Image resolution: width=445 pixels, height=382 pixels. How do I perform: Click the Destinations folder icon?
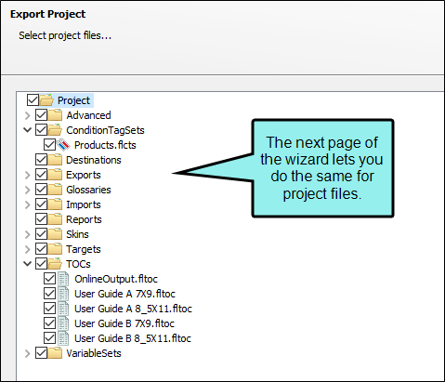point(55,160)
